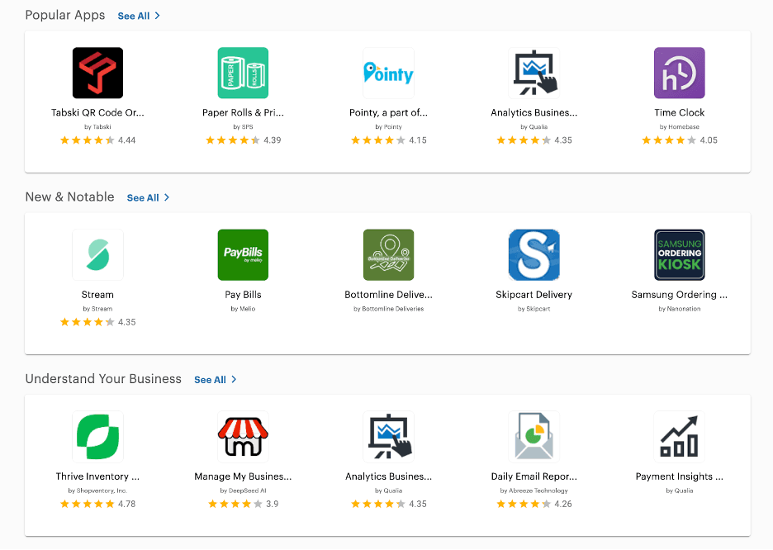This screenshot has width=773, height=550.
Task: Open the Daily Email Report icon
Action: click(x=534, y=436)
